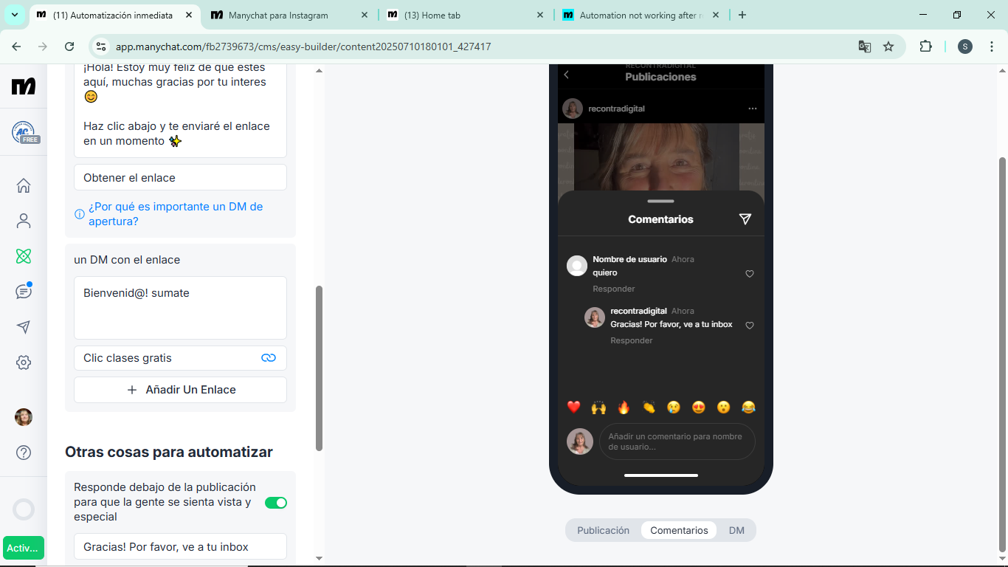The image size is (1008, 567).
Task: Click the Gracias! Por favor, ve a tu inbox field
Action: (180, 547)
